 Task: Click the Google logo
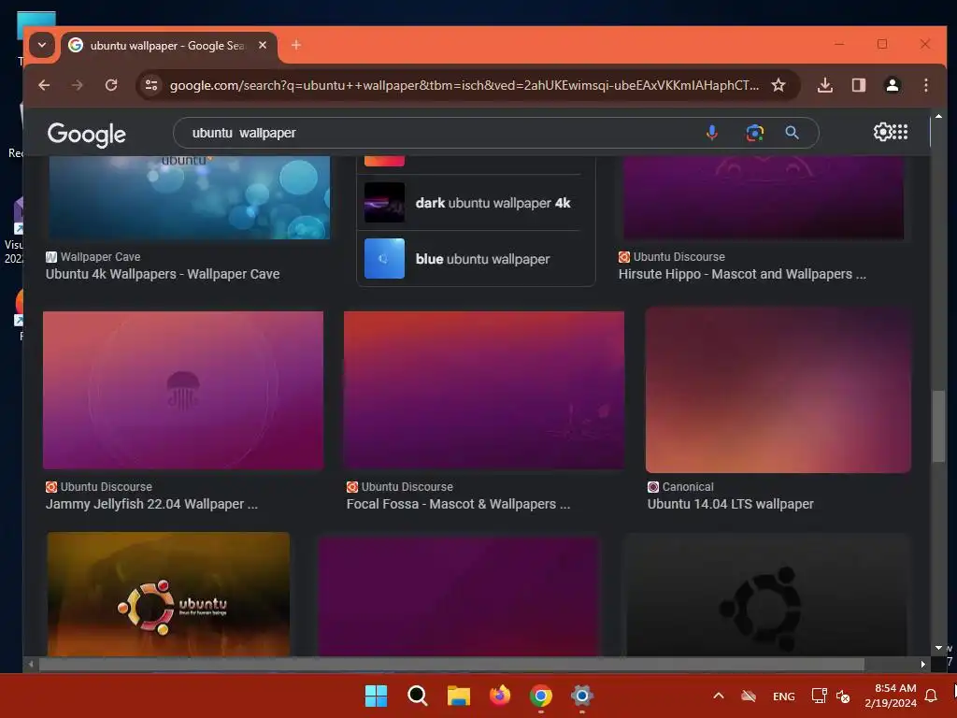[87, 135]
